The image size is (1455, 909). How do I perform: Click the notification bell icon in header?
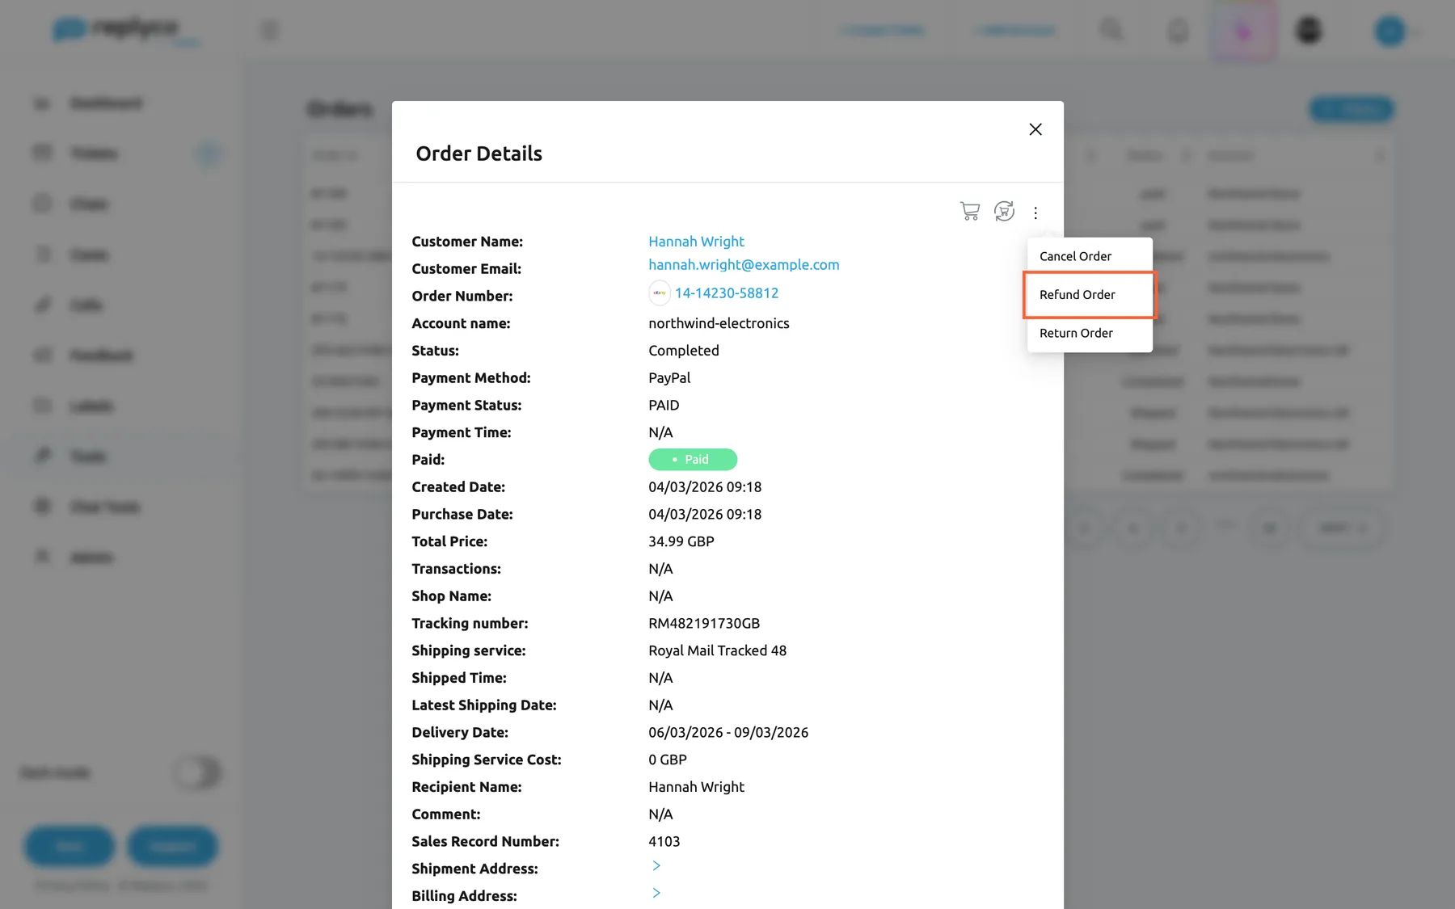[x=1178, y=31]
